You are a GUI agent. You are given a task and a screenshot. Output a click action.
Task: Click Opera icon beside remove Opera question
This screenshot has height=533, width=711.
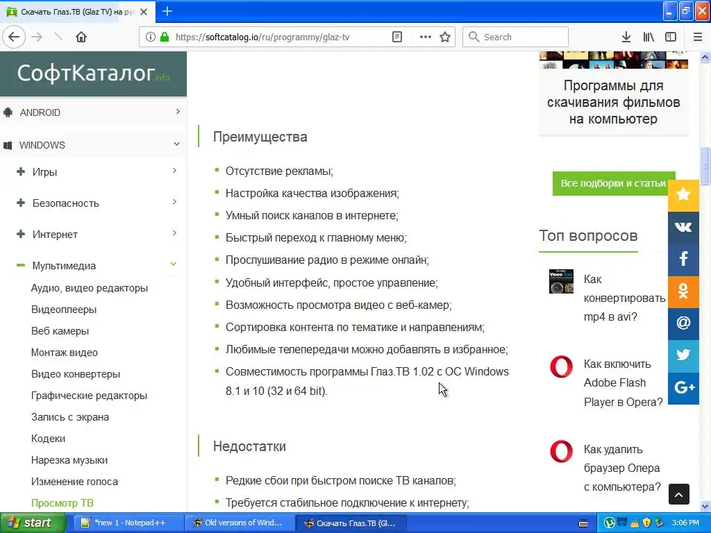coord(561,451)
